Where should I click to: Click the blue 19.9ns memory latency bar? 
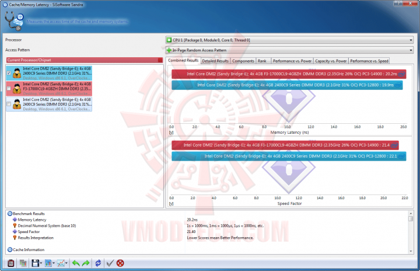(287, 85)
